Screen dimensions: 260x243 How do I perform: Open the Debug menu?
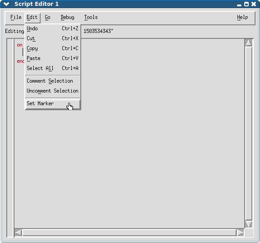click(x=67, y=17)
